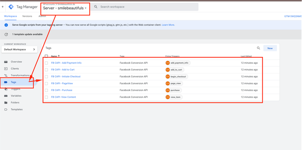Open Triggers in the sidebar
The image size is (302, 150).
pyautogui.click(x=16, y=89)
